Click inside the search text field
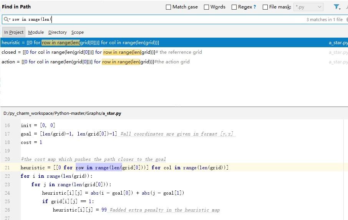 (x=154, y=20)
